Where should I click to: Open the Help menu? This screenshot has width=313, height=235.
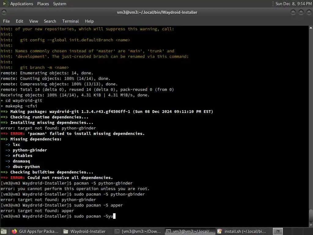[x=89, y=21]
